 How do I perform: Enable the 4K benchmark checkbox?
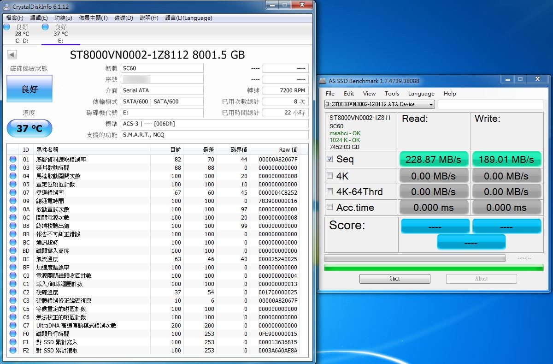pyautogui.click(x=329, y=175)
